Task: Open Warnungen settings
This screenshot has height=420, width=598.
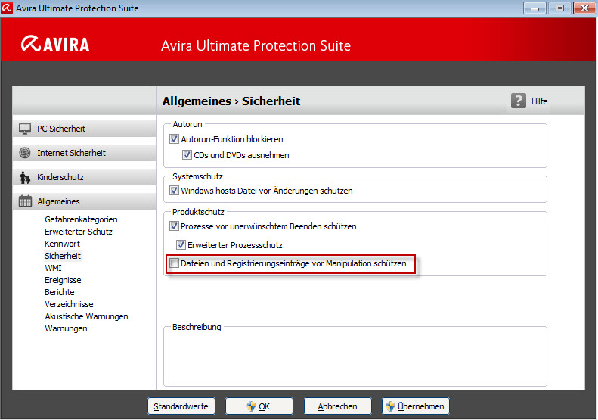Action: click(66, 328)
